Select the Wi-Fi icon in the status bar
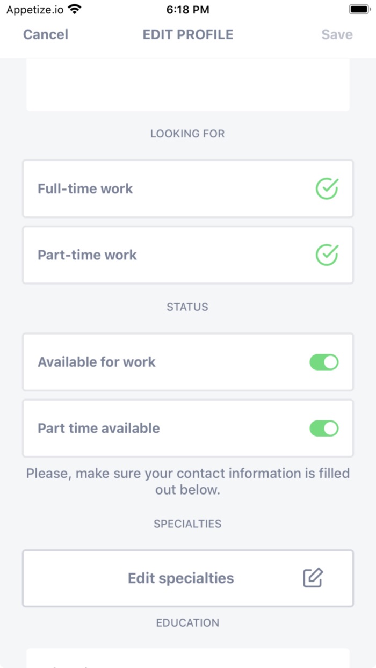The image size is (376, 668). pos(73,9)
